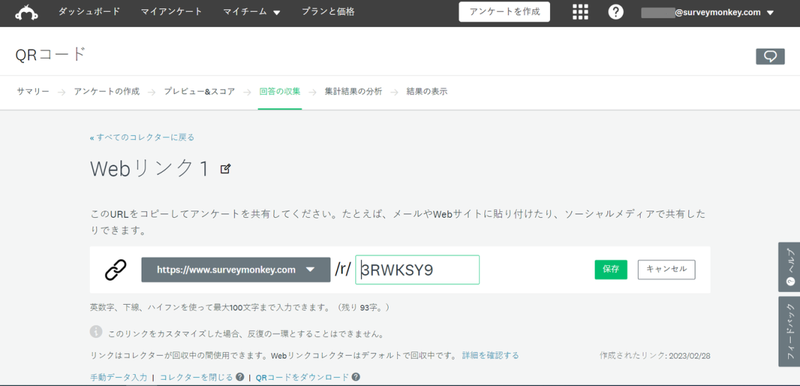Image resolution: width=800 pixels, height=386 pixels.
Task: Click the chain link icon
Action: pyautogui.click(x=115, y=270)
